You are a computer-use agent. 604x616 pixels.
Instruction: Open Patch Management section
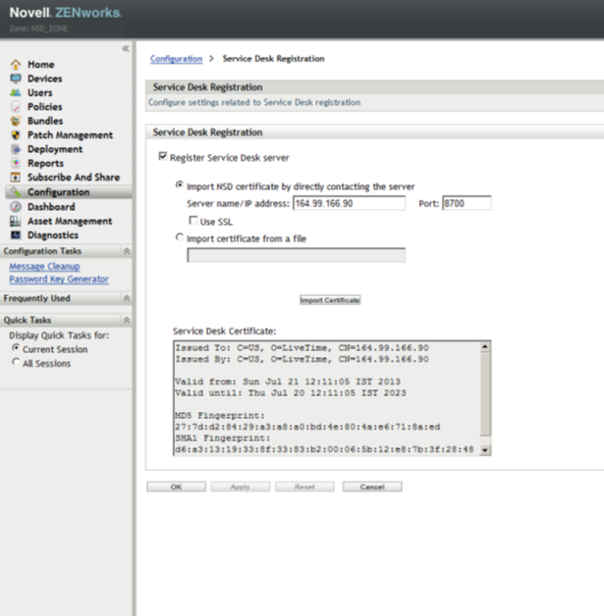tap(70, 135)
